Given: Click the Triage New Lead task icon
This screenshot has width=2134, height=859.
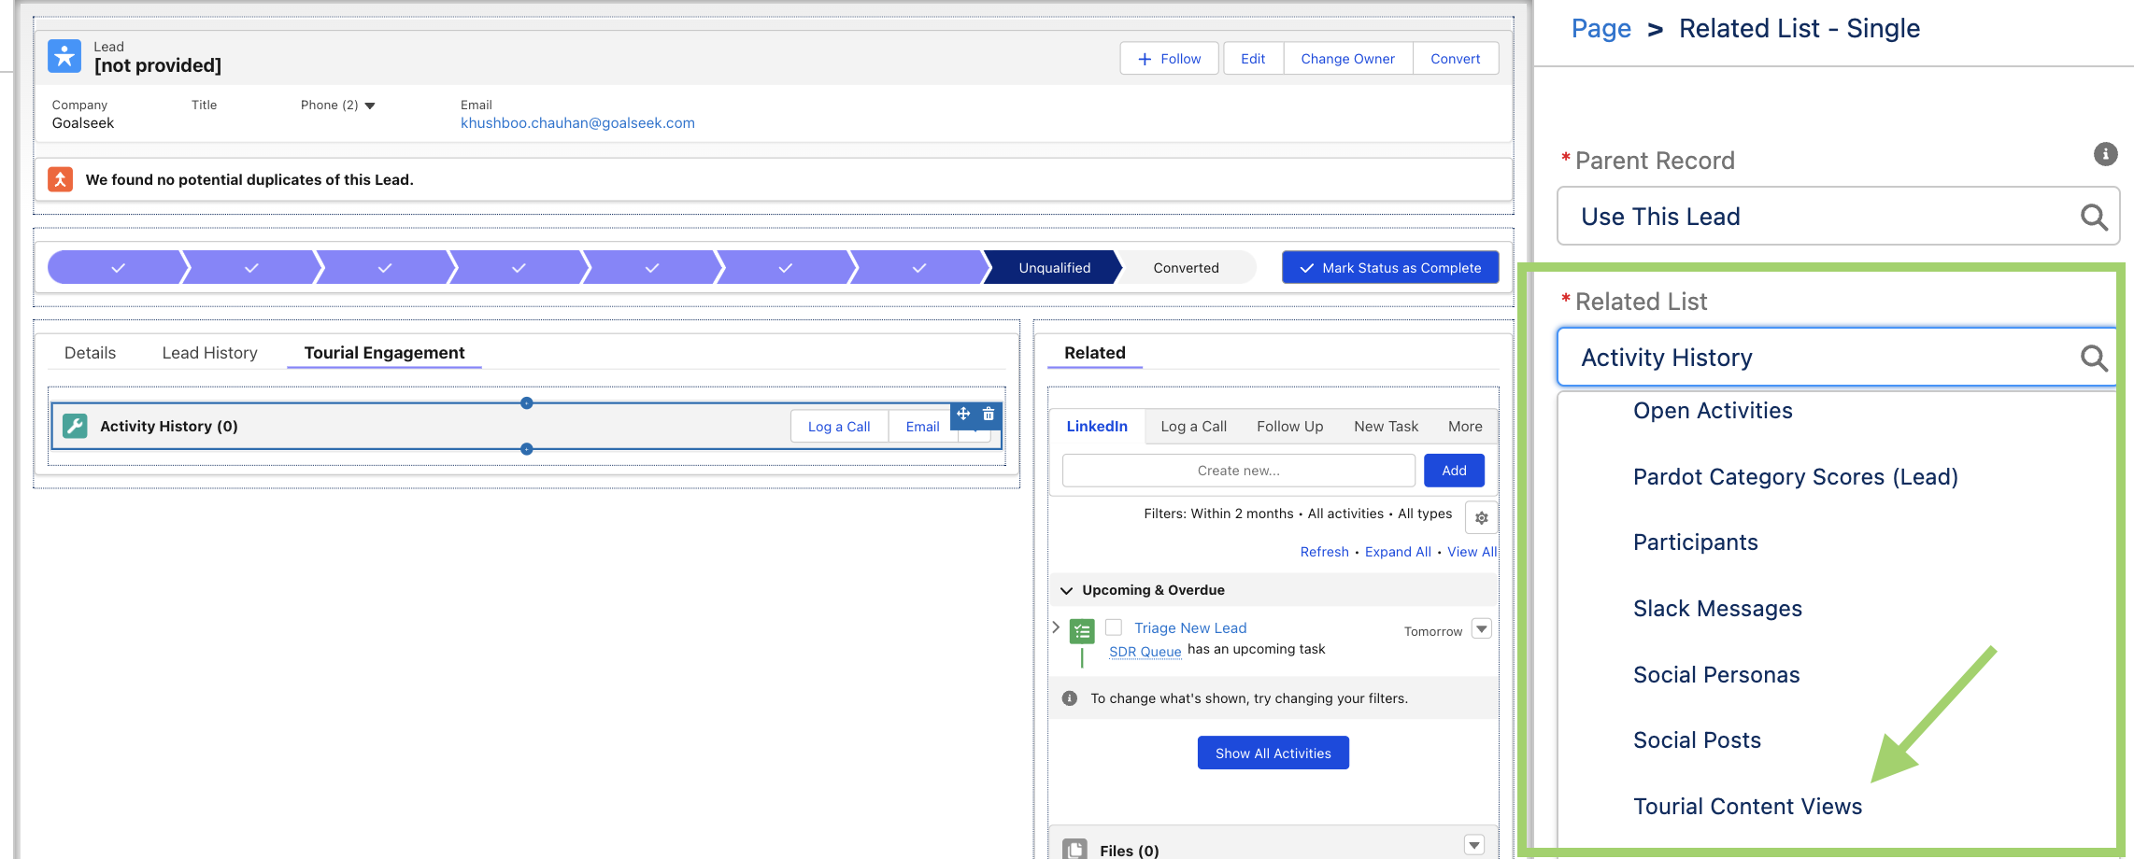Looking at the screenshot, I should pyautogui.click(x=1082, y=631).
